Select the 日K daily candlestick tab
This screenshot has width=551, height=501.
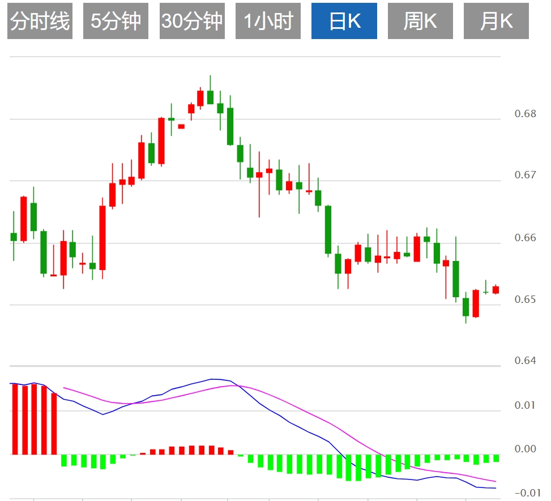[x=344, y=21]
